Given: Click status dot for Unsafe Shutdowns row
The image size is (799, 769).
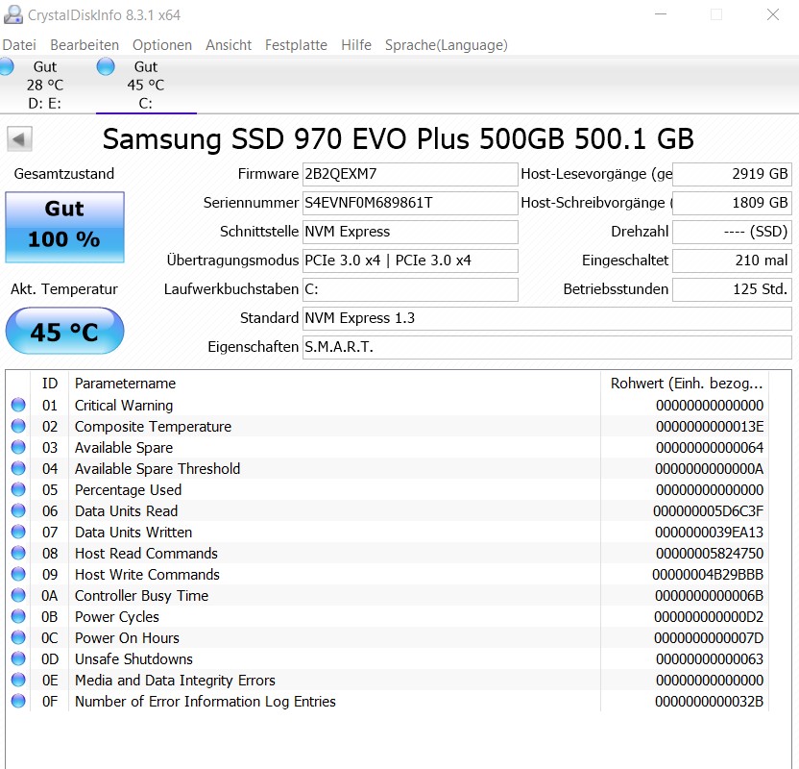Looking at the screenshot, I should coord(18,658).
